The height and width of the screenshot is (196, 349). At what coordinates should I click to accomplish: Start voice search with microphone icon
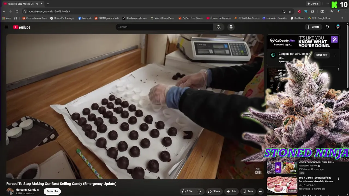tap(231, 27)
